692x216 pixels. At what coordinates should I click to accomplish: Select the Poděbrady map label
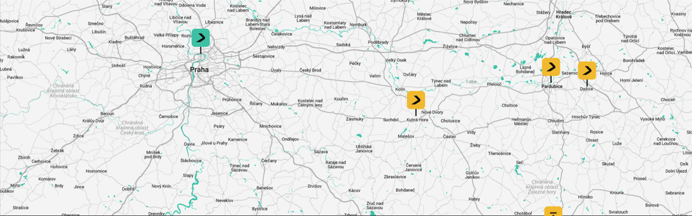coord(378,42)
